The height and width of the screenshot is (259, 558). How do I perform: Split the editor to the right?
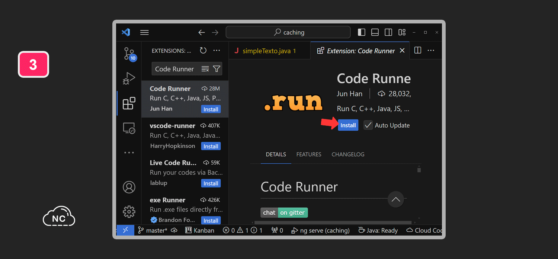coord(418,50)
